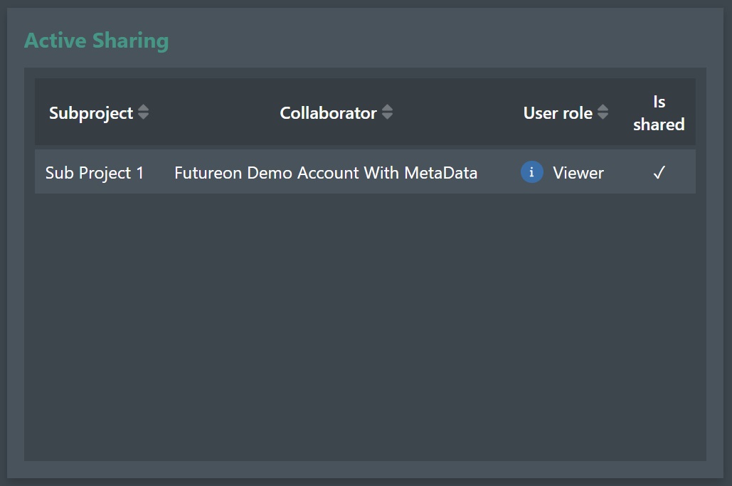Select Futureon Demo Account With MetaData cell
This screenshot has height=486, width=732.
326,173
